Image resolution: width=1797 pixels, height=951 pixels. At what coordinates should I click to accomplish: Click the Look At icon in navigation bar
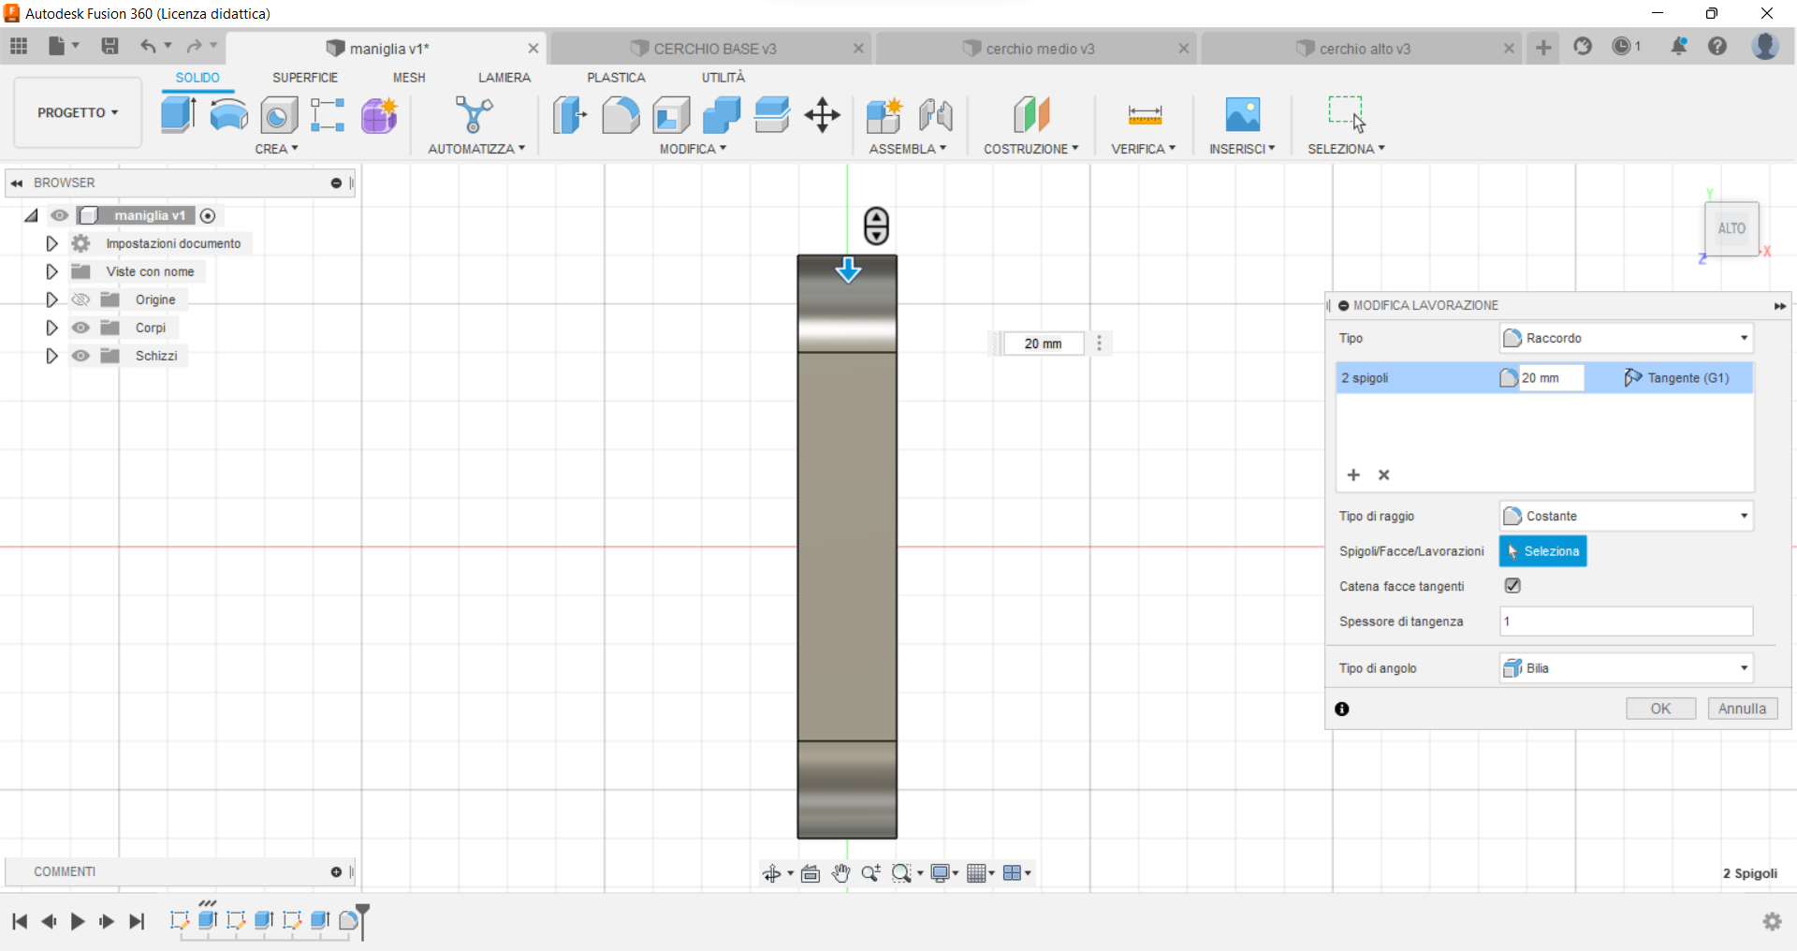click(x=811, y=873)
